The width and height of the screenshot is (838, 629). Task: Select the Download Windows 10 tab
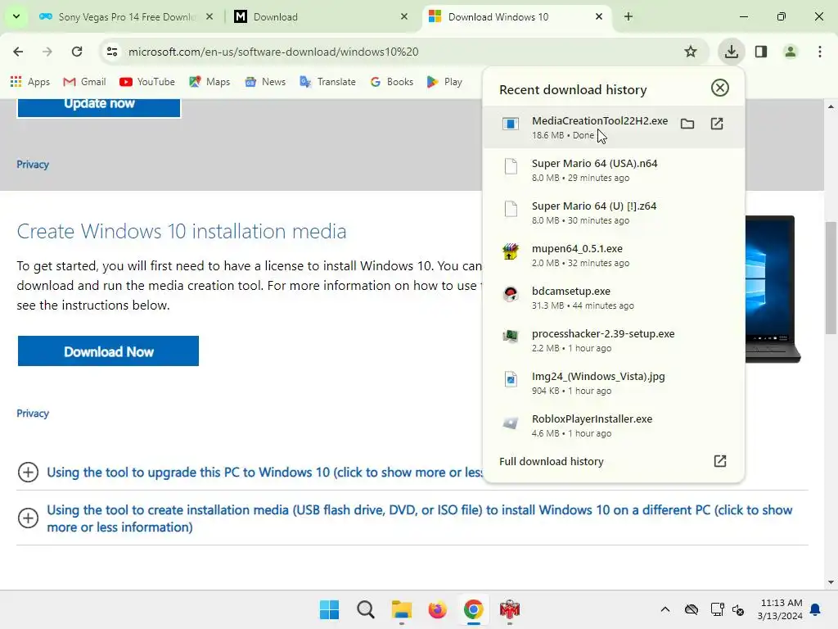pyautogui.click(x=516, y=16)
